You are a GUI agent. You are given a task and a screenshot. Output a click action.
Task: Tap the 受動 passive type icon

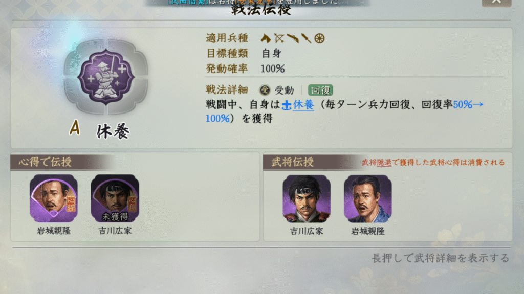tap(265, 90)
